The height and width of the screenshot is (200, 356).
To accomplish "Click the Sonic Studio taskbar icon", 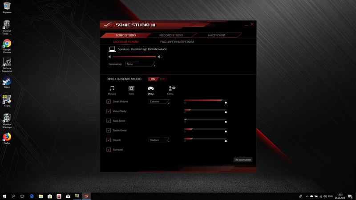I will [x=86, y=196].
